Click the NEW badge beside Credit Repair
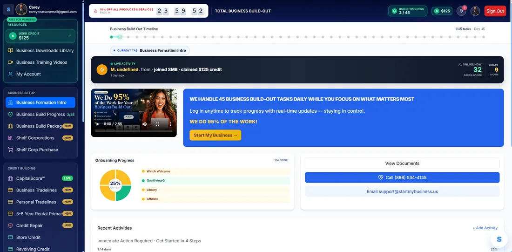The image size is (512, 252). 67,225
